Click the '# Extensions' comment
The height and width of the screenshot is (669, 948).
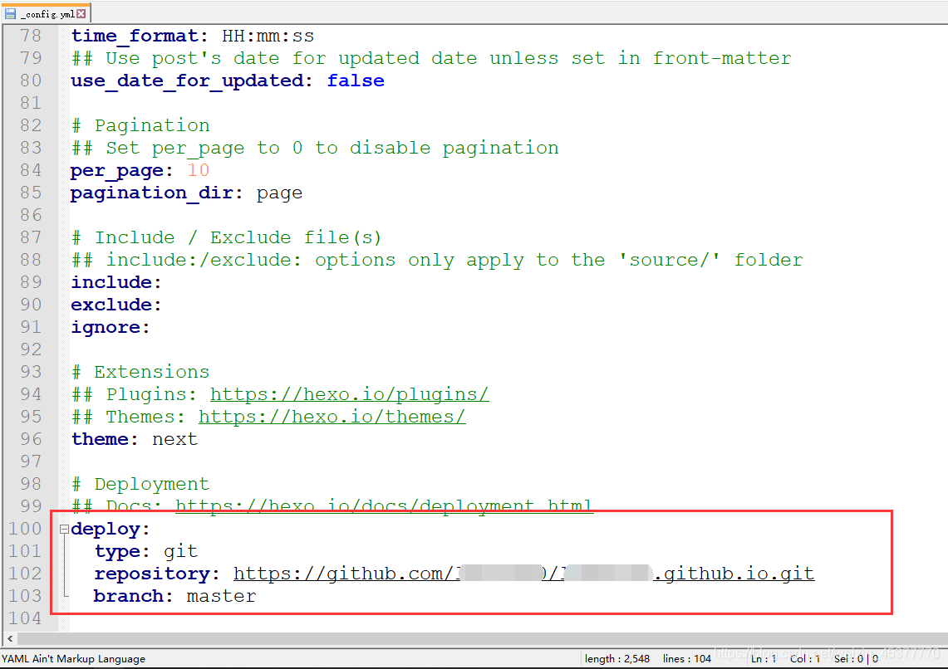coord(140,372)
